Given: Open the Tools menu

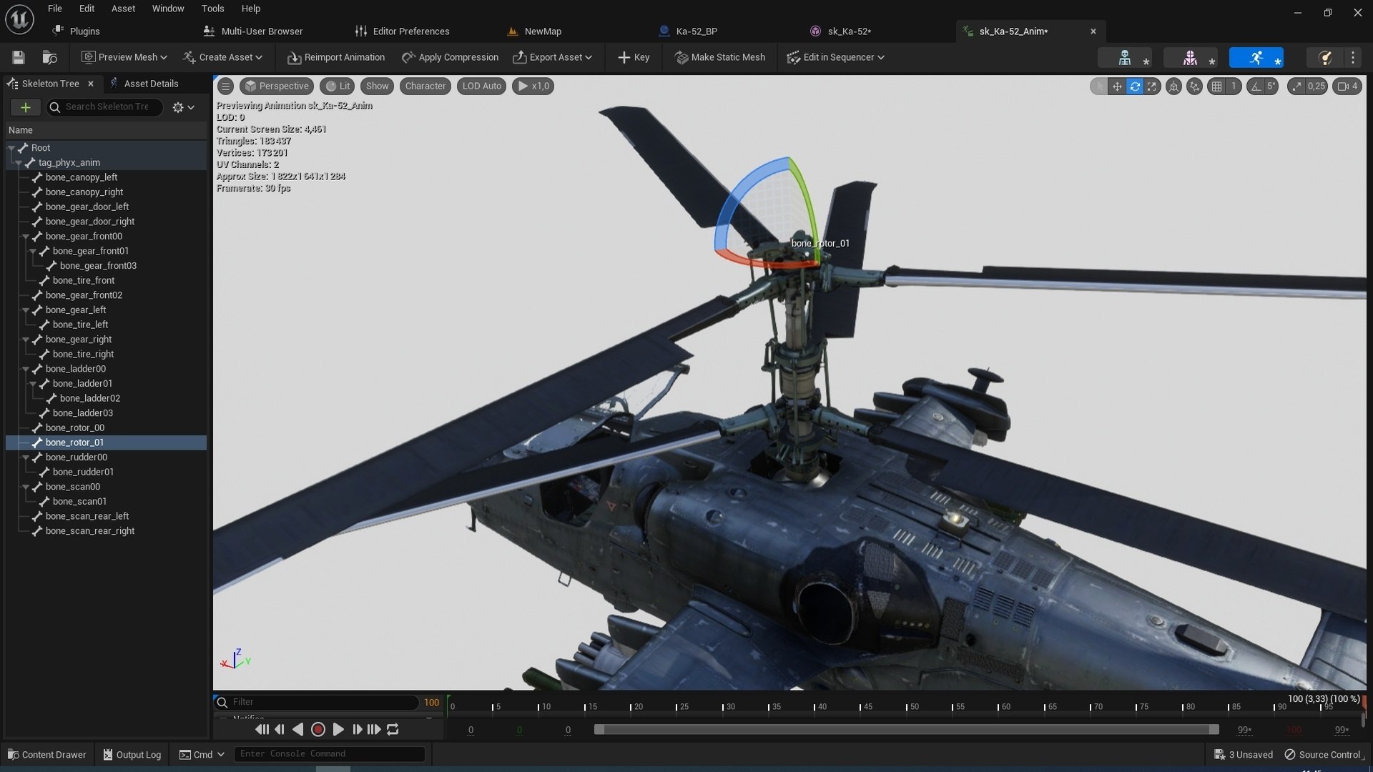Looking at the screenshot, I should [x=212, y=9].
